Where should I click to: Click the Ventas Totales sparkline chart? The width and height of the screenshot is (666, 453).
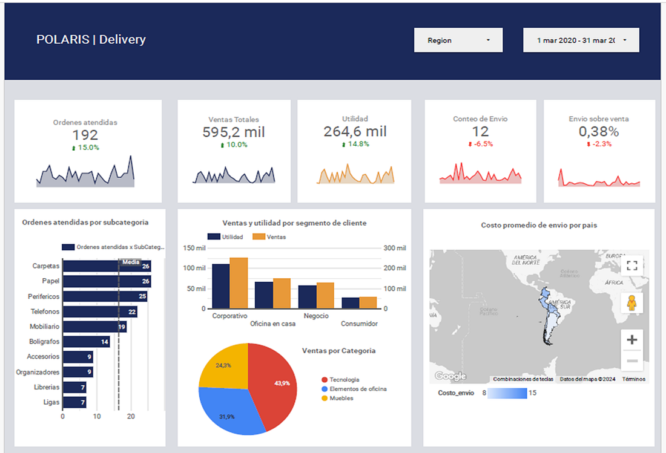click(x=234, y=175)
